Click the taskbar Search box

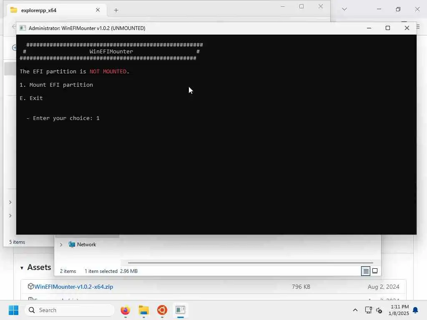(x=70, y=310)
